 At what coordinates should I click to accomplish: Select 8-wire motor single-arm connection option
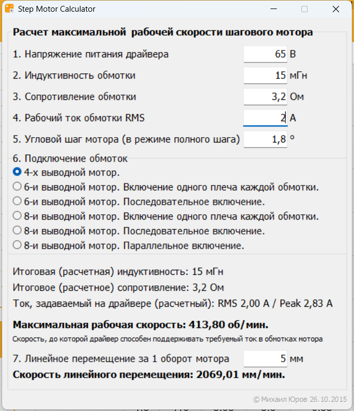(18, 216)
